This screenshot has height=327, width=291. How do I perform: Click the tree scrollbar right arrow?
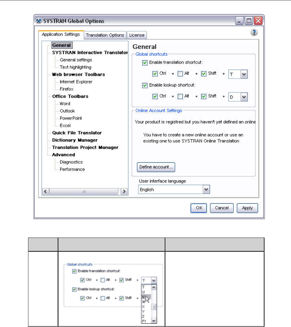124,191
